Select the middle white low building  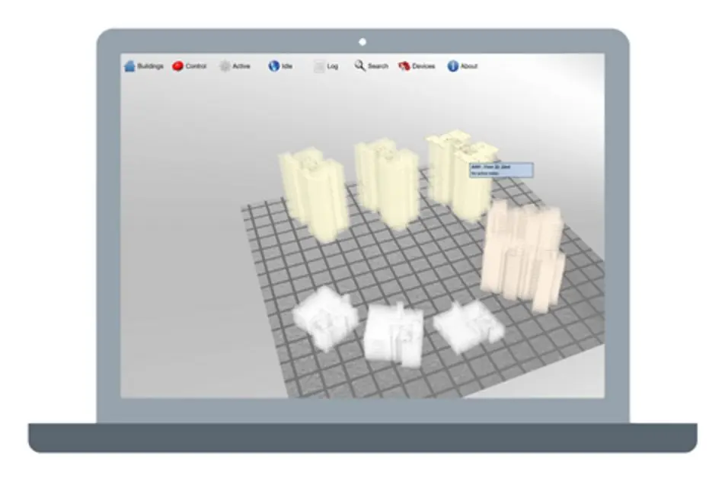click(394, 334)
